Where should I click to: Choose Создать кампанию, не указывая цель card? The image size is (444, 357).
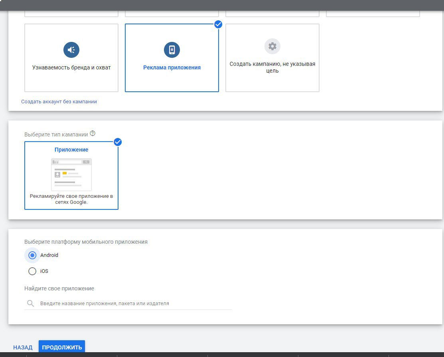point(272,58)
